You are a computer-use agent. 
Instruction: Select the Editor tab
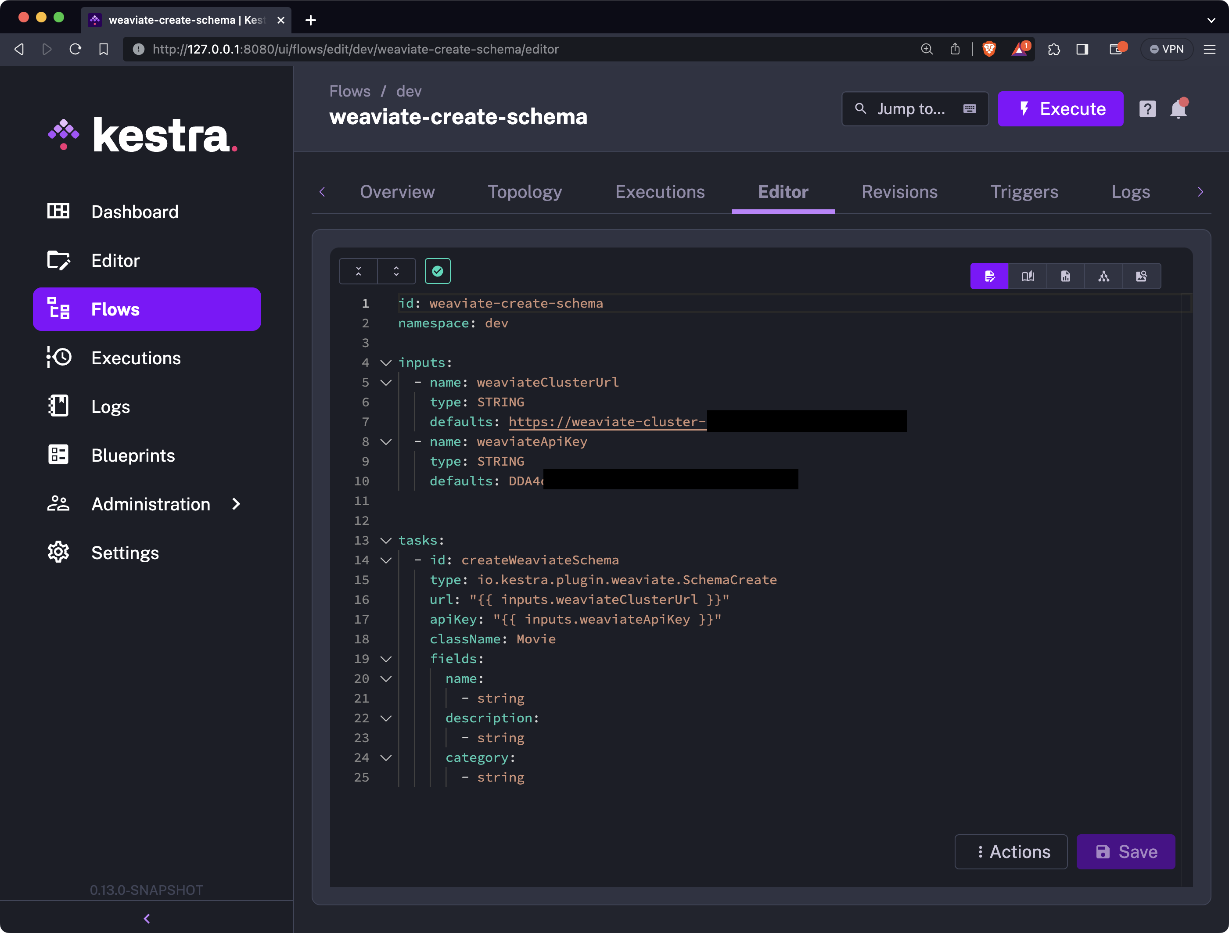point(783,192)
